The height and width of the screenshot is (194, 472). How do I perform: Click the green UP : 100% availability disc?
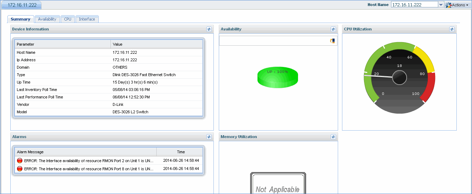[278, 77]
